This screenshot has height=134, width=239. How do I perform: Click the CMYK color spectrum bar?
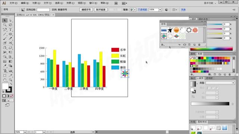[x=212, y=49]
